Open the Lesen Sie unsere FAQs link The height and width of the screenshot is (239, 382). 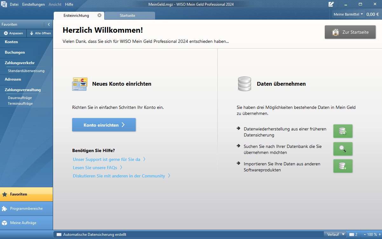point(95,167)
